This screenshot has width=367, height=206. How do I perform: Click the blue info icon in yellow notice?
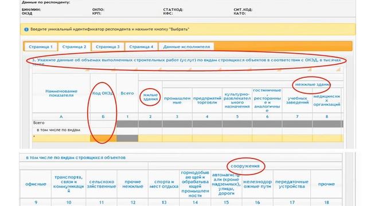pos(26,29)
